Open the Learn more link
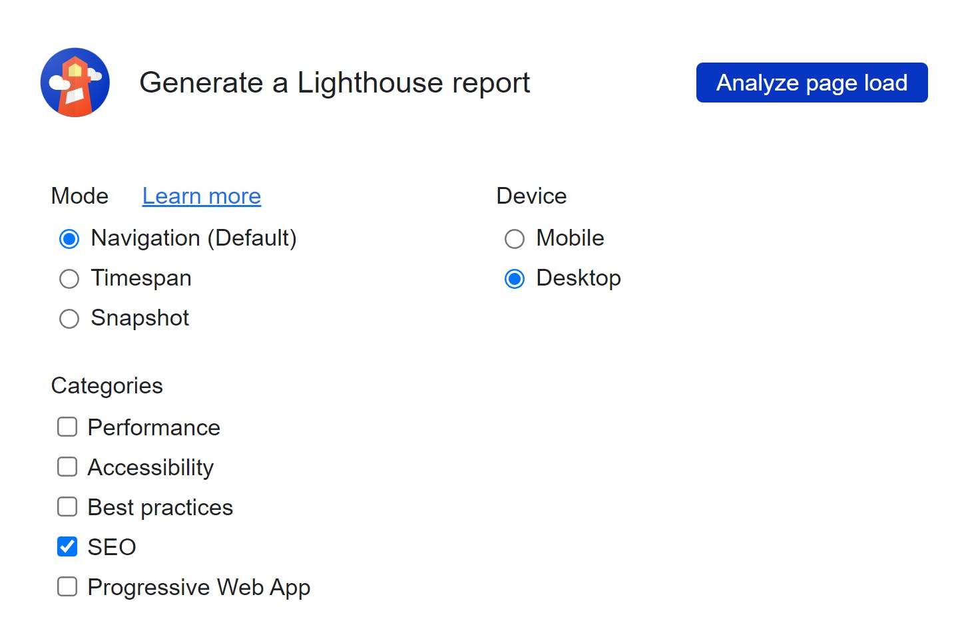This screenshot has height=633, width=966. 202,196
